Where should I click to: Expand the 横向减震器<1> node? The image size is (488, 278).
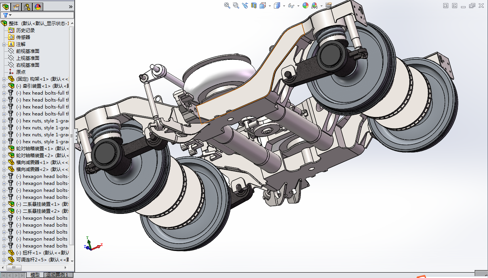click(4, 162)
